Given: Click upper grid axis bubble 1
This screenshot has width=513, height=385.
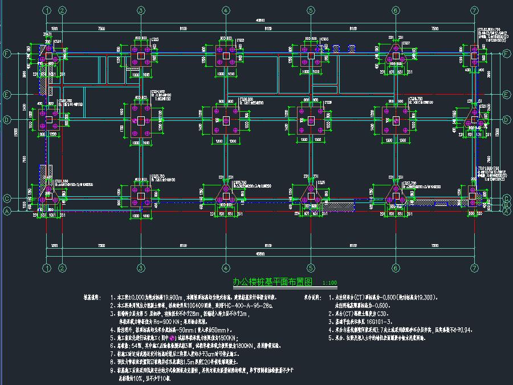Looking at the screenshot, I should (x=47, y=10).
